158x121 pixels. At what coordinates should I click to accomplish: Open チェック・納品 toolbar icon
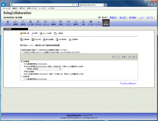[x=46, y=33]
